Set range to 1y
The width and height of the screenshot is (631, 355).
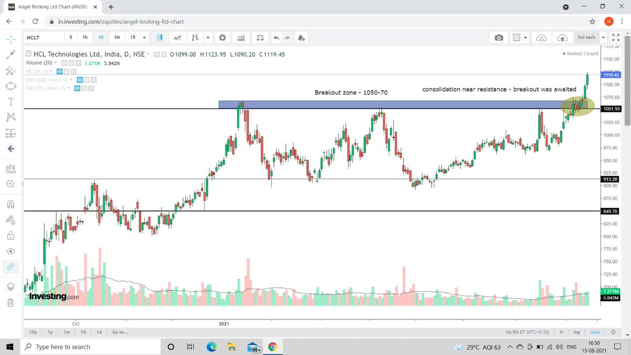click(x=50, y=332)
